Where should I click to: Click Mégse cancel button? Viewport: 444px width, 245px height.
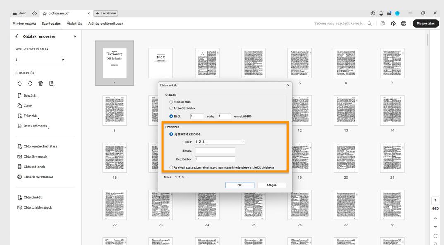(272, 185)
